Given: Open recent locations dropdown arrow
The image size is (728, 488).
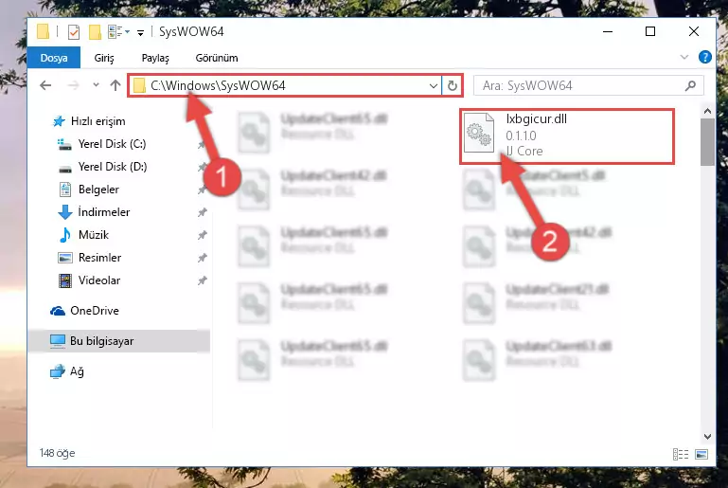Looking at the screenshot, I should pos(96,85).
